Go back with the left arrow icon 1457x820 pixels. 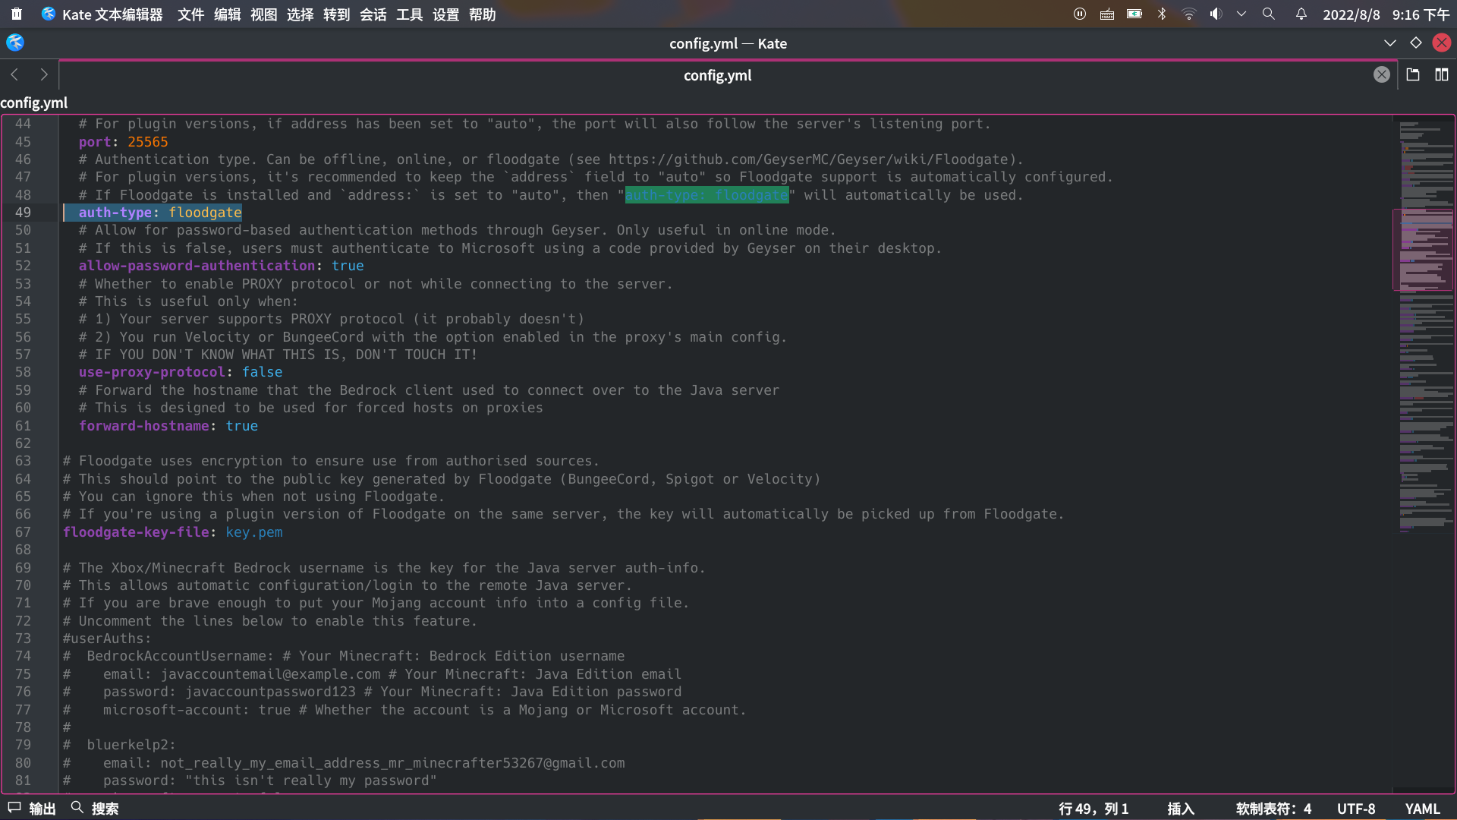tap(14, 74)
